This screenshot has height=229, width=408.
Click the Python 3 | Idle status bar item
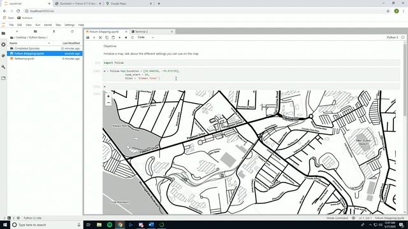coord(33,218)
